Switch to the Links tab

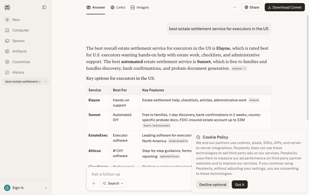pos(118,7)
